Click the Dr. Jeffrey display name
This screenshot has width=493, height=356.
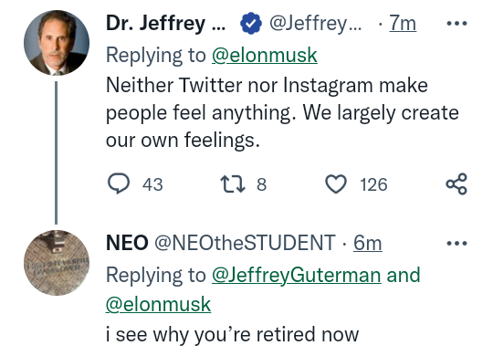click(165, 23)
